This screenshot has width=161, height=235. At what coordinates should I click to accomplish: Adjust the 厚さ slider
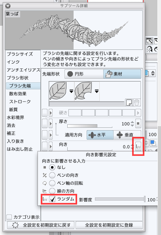coord(90,126)
